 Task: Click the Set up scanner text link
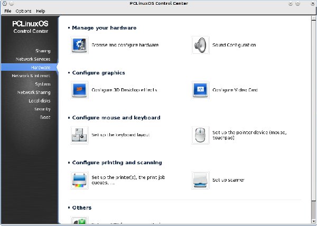[228, 180]
